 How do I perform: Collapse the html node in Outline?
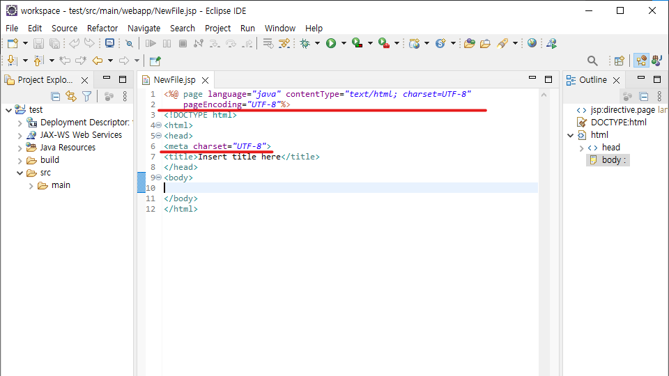coord(571,136)
